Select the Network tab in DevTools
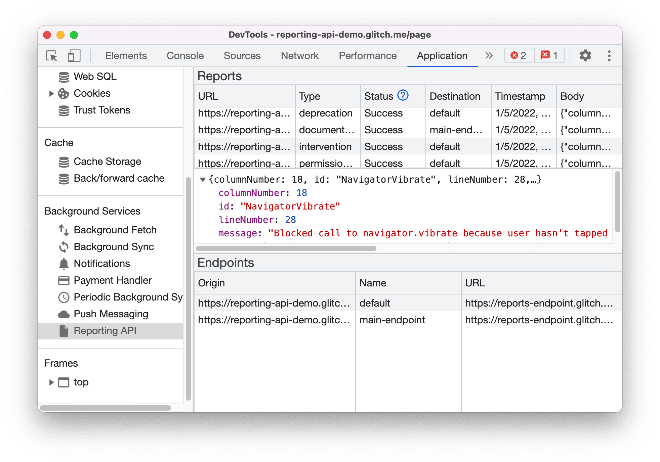This screenshot has width=660, height=462. (x=299, y=55)
